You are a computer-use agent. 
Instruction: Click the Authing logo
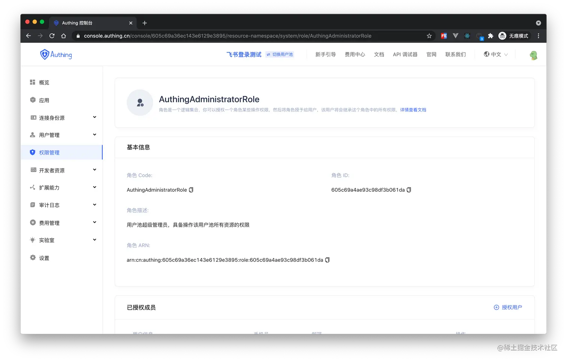56,55
